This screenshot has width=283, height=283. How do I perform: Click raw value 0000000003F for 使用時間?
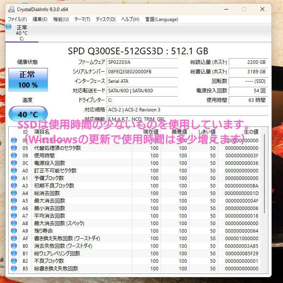tap(242, 156)
